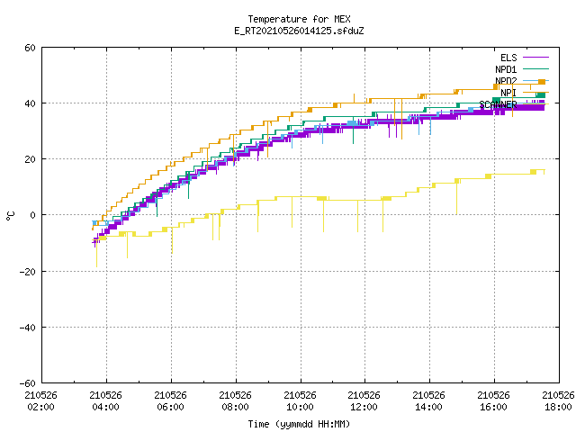The image size is (576, 432).
Task: Click the green NPD1 legend line sample
Action: (535, 69)
